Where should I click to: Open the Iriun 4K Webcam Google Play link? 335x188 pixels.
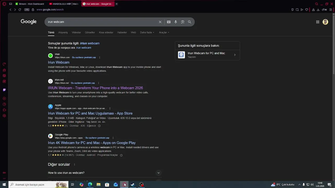point(92,143)
